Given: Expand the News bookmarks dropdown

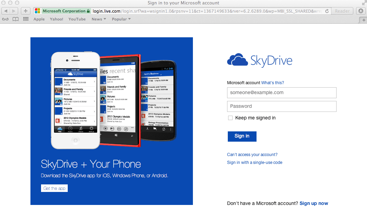Looking at the screenshot, I should coord(99,19).
